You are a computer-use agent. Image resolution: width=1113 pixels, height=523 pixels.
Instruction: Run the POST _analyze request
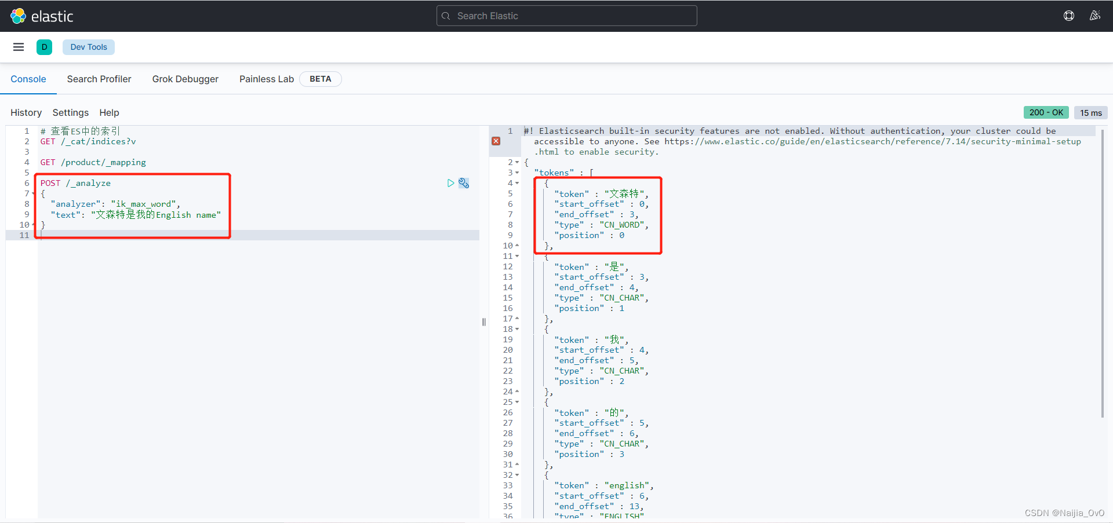[x=450, y=183]
